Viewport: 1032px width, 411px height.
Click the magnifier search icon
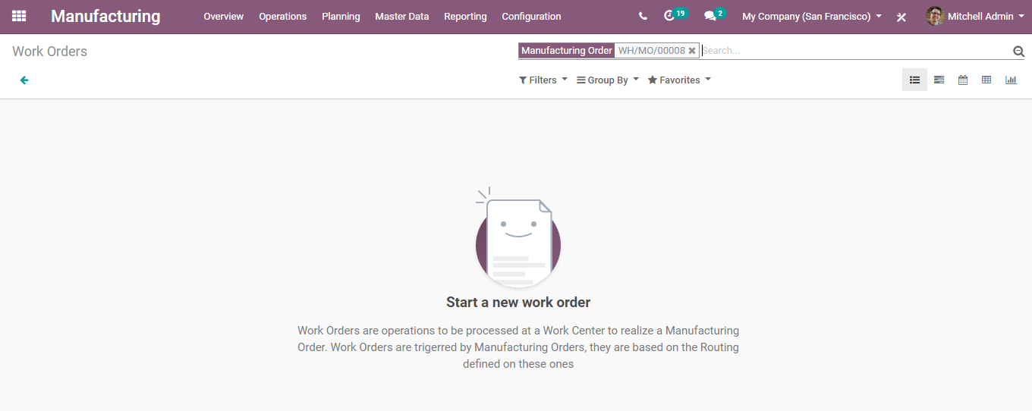point(1018,52)
